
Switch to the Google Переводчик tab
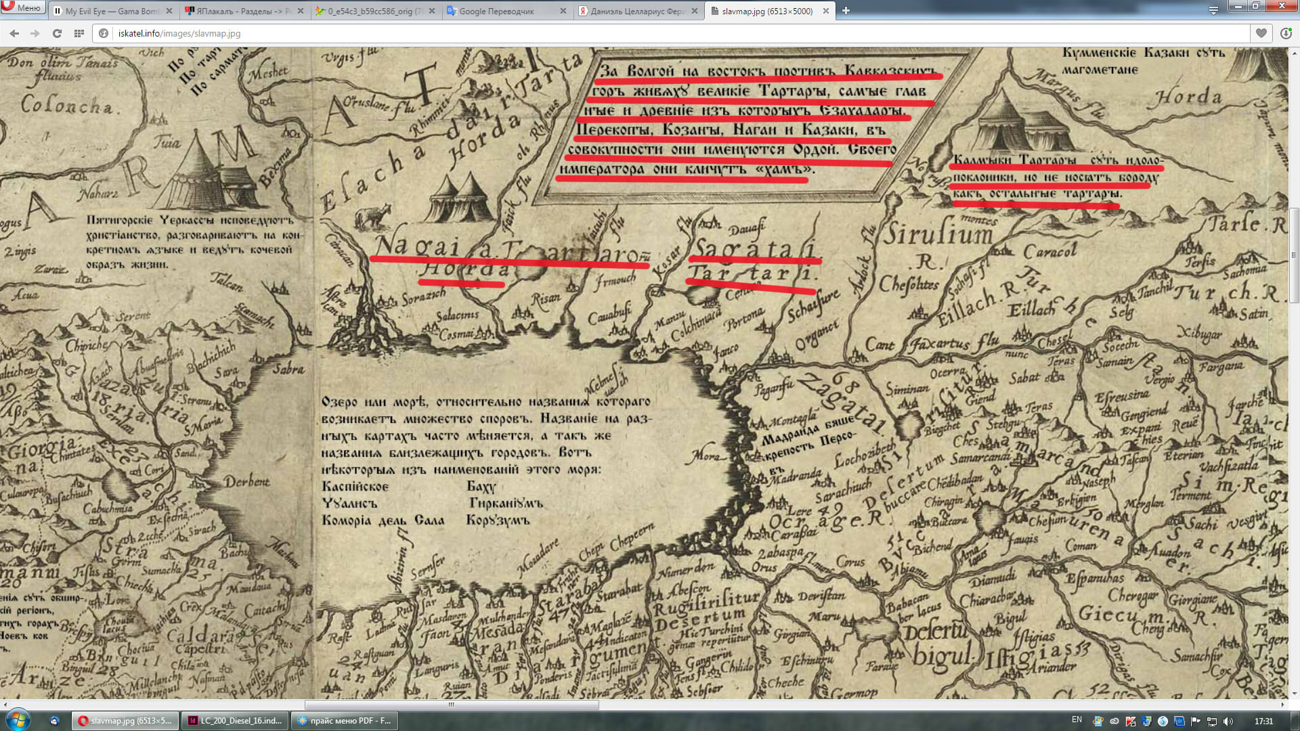click(508, 11)
